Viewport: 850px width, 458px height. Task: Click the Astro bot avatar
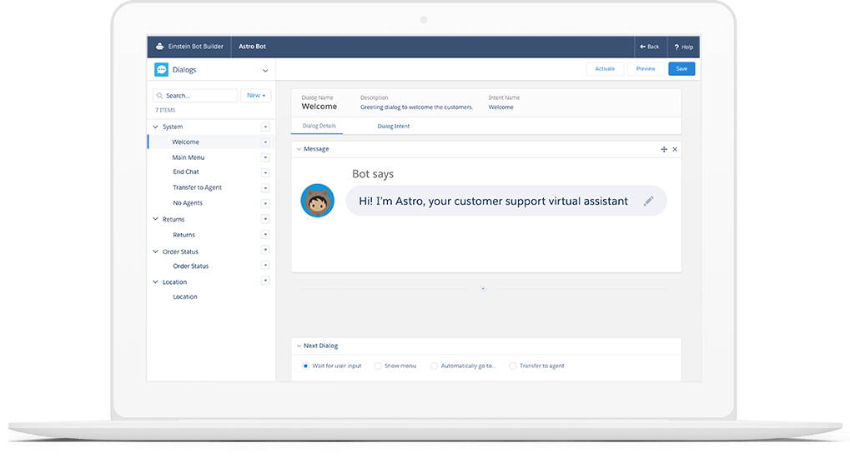[318, 201]
